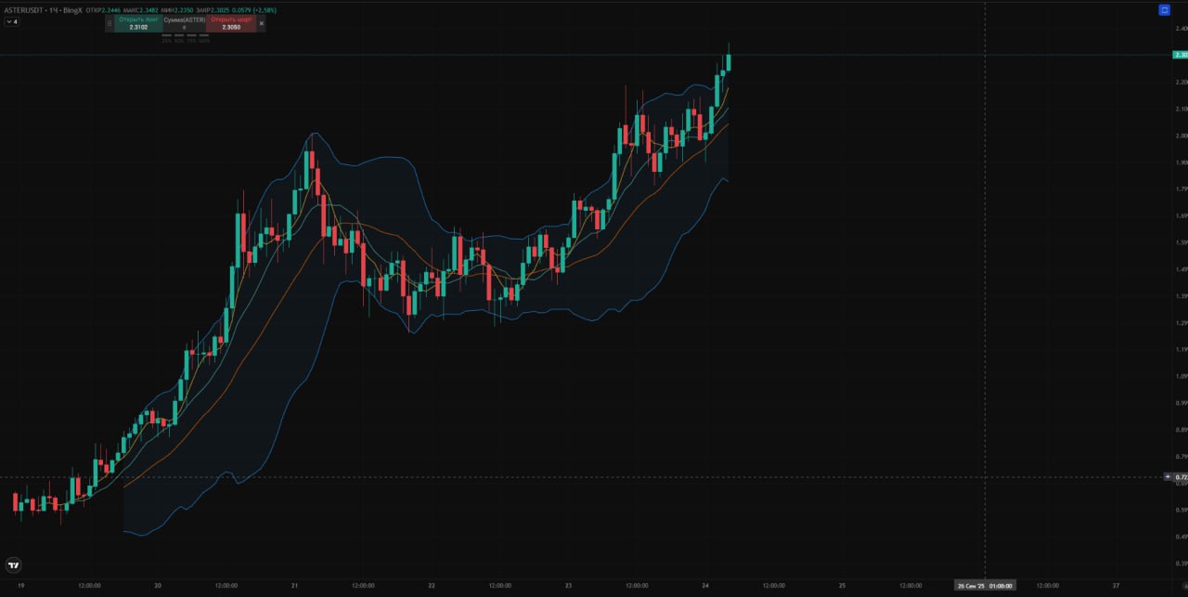Select the latest green candle

(x=729, y=61)
